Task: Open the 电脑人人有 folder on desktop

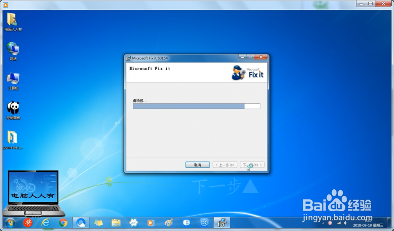Action: tap(13, 22)
